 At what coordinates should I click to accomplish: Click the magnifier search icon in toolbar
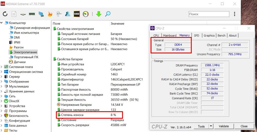108,14
